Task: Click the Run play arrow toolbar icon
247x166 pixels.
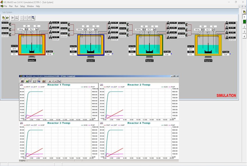Action: click(13, 18)
